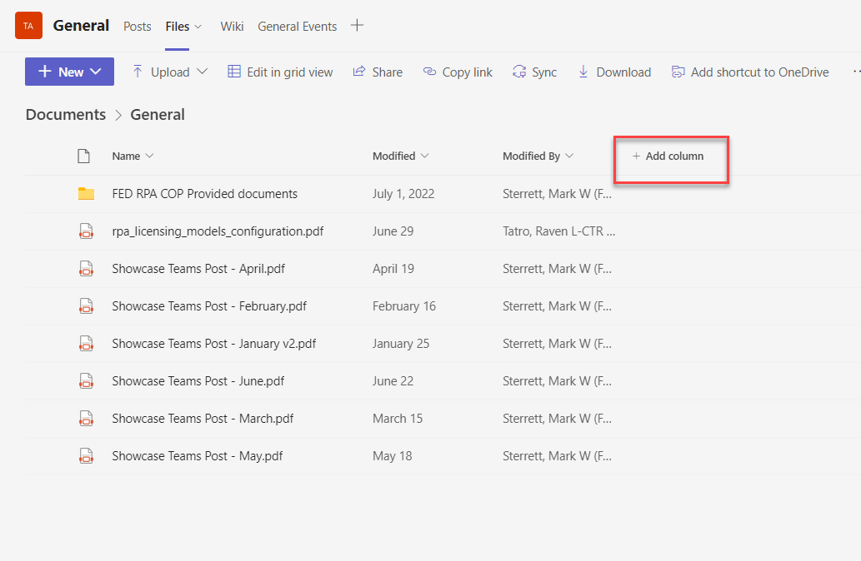
Task: Select the Files tab
Action: point(178,27)
